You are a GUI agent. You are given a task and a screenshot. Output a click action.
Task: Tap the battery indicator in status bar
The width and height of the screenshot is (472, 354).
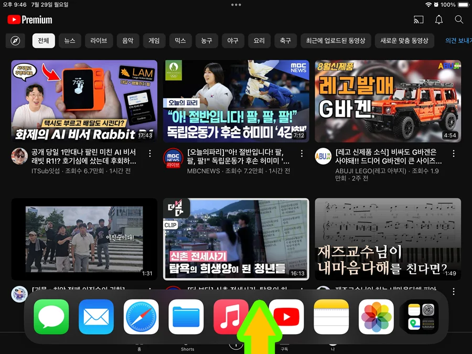(x=464, y=5)
